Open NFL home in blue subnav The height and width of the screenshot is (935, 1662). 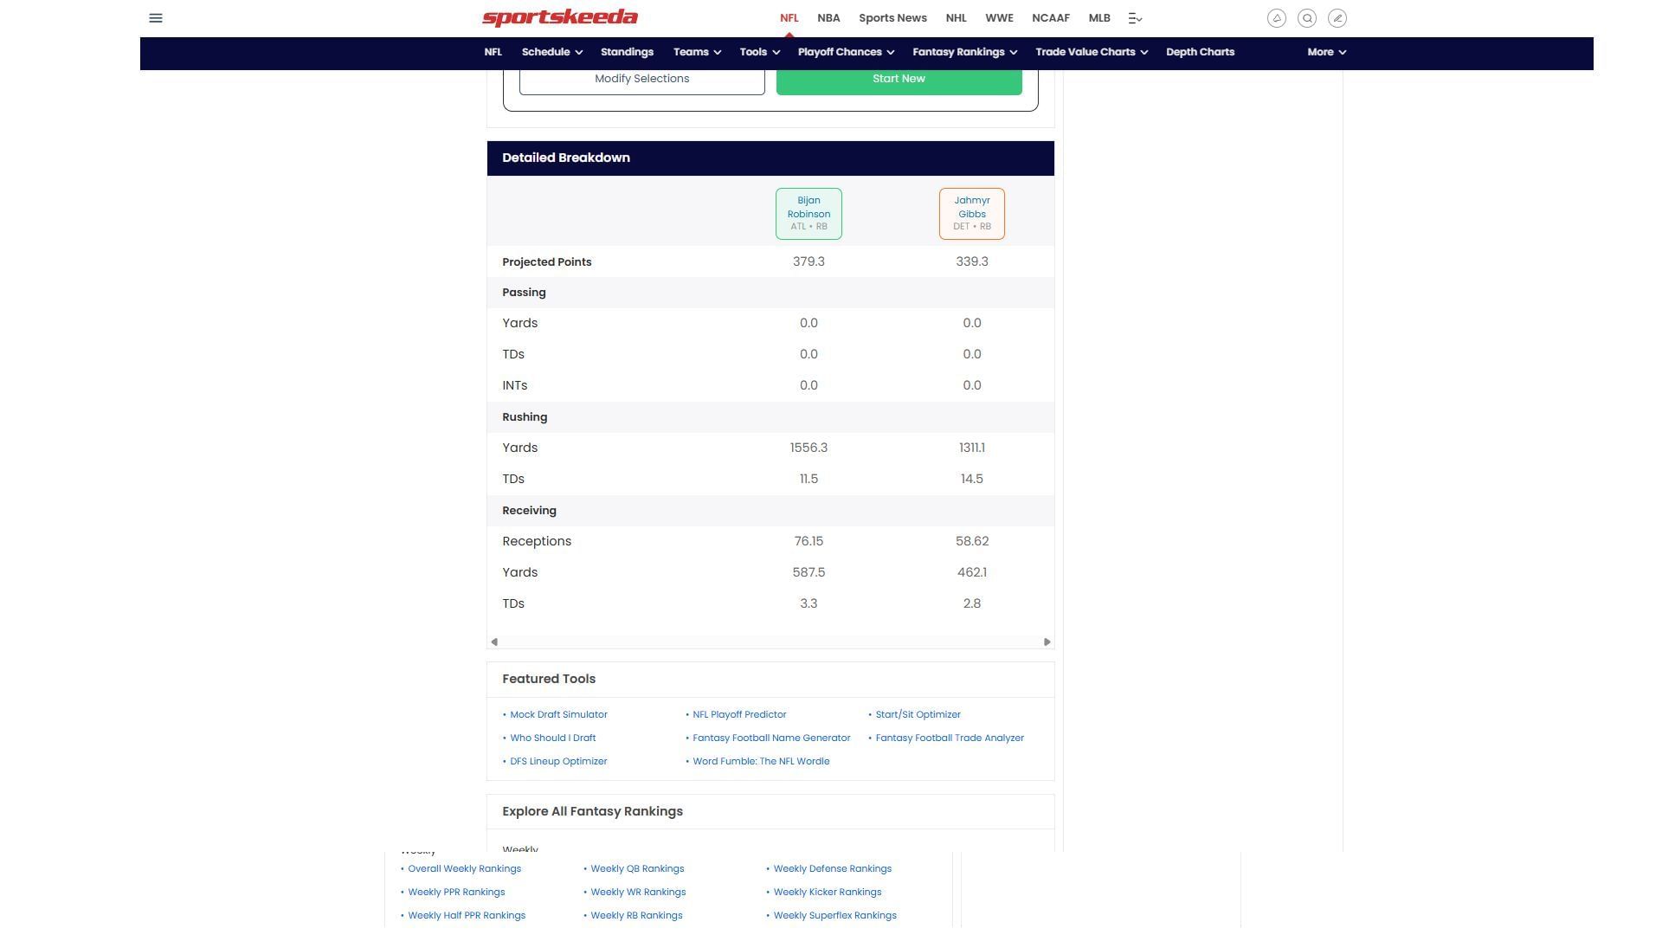point(493,52)
